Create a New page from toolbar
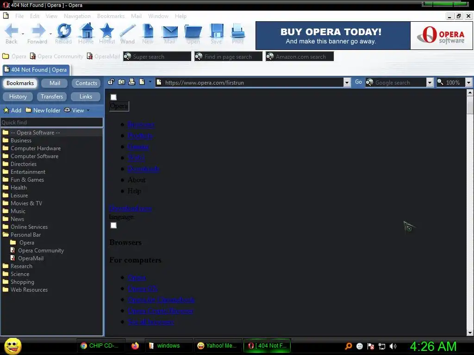Screen dimensions: 474x355 [148, 33]
